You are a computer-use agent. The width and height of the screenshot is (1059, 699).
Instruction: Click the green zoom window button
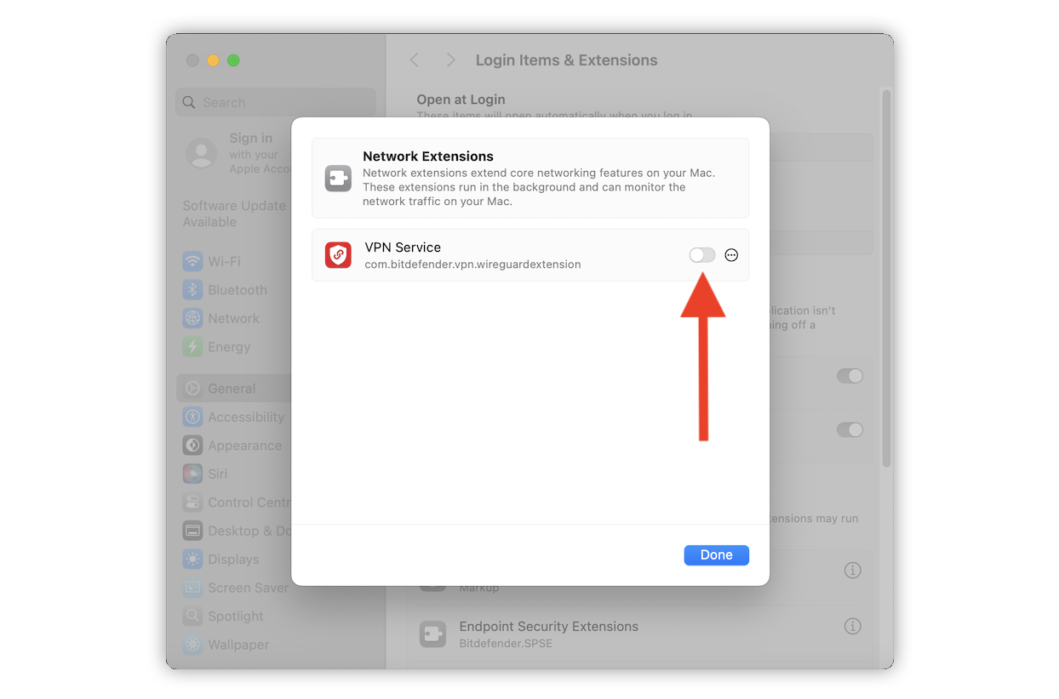[233, 60]
